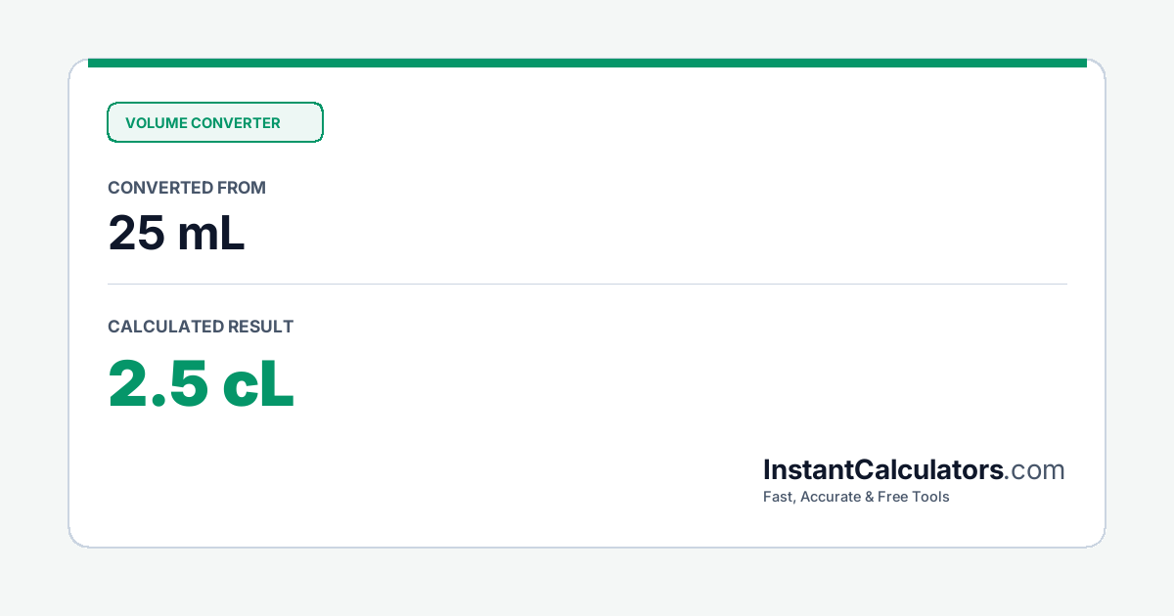Click the word "FROM" in the label
This screenshot has height=616, width=1174.
click(243, 188)
